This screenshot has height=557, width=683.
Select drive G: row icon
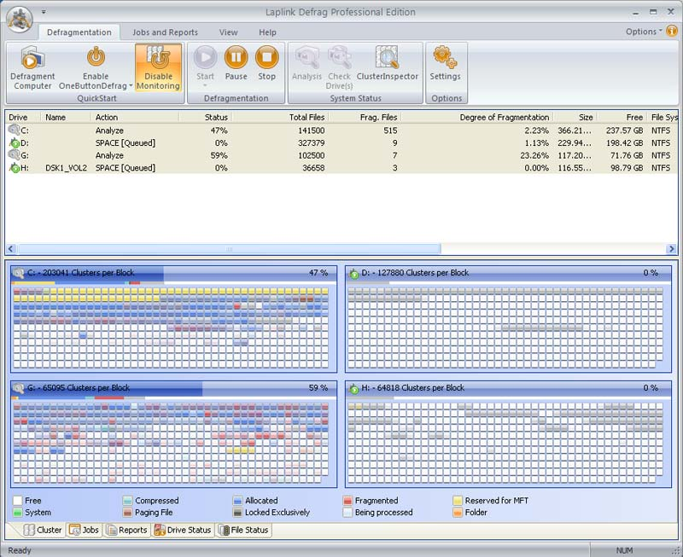point(14,155)
